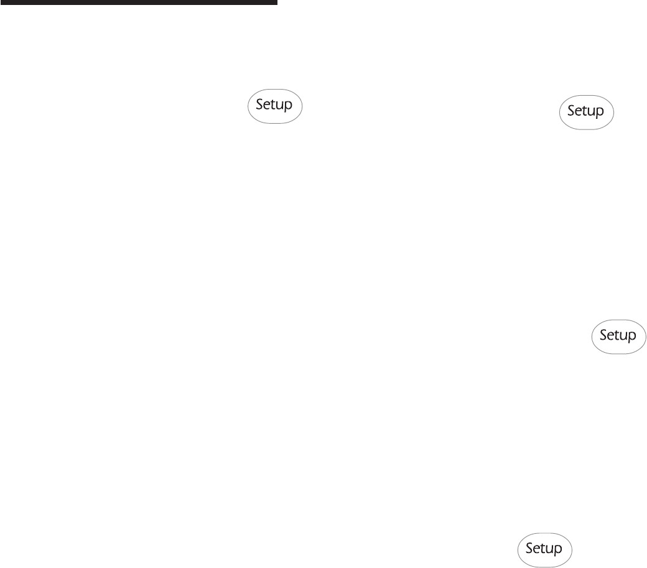647x568 pixels.
Task: Click the dark title strip in the top-left
Action: pos(139,2)
